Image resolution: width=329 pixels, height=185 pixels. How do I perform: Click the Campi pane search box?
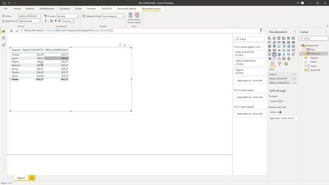pyautogui.click(x=314, y=39)
